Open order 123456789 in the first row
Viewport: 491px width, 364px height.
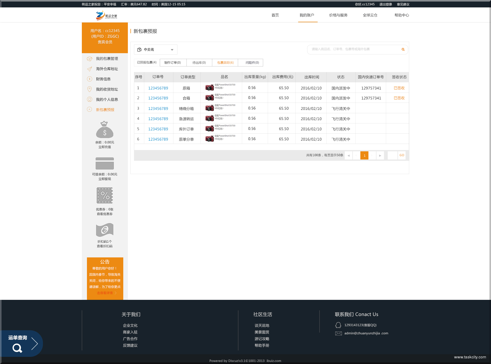(x=158, y=88)
